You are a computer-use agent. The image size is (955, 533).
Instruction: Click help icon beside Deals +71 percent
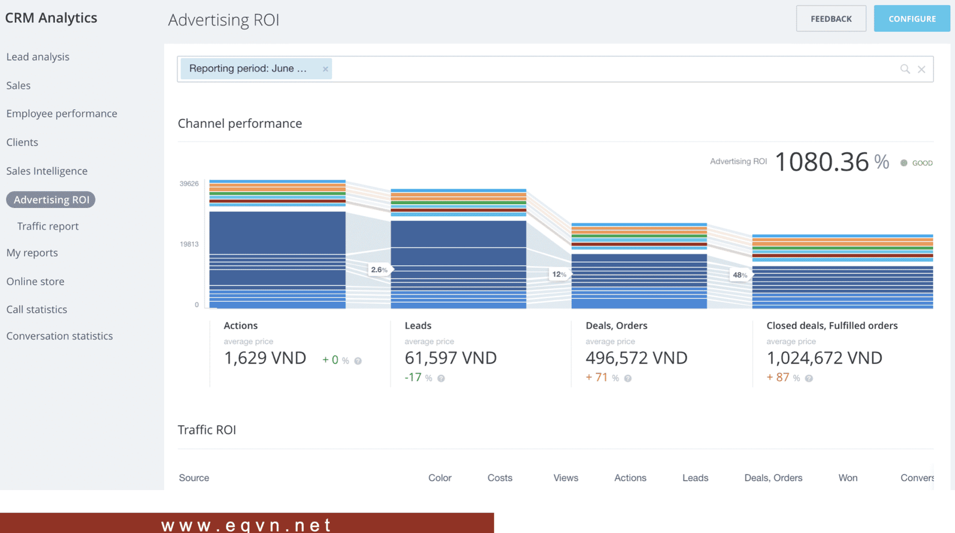click(628, 378)
